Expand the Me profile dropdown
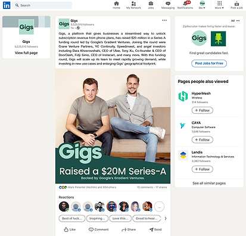This screenshot has height=236, width=246. click(202, 5)
